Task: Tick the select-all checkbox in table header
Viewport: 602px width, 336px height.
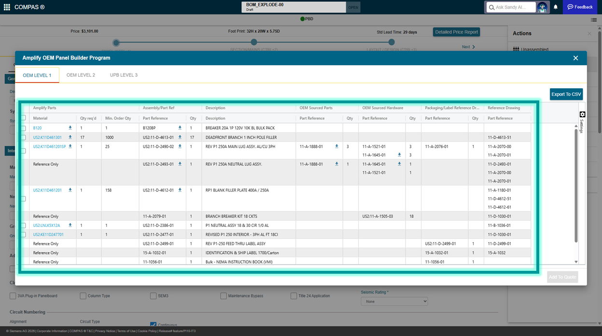Action: point(23,118)
